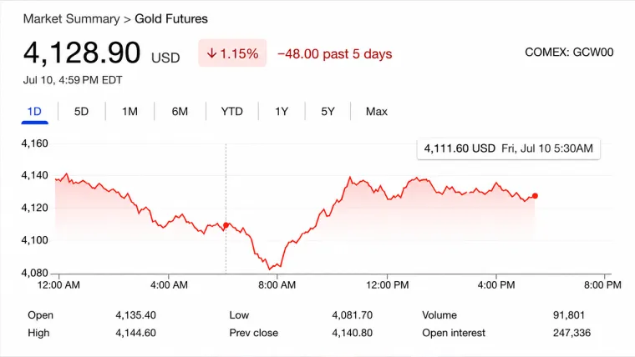Screen dimensions: 635x357
Task: Open the 1M time range tab
Action: (130, 112)
